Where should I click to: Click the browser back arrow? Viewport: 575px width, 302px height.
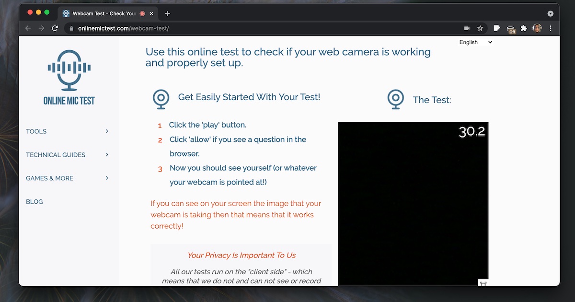coord(28,28)
